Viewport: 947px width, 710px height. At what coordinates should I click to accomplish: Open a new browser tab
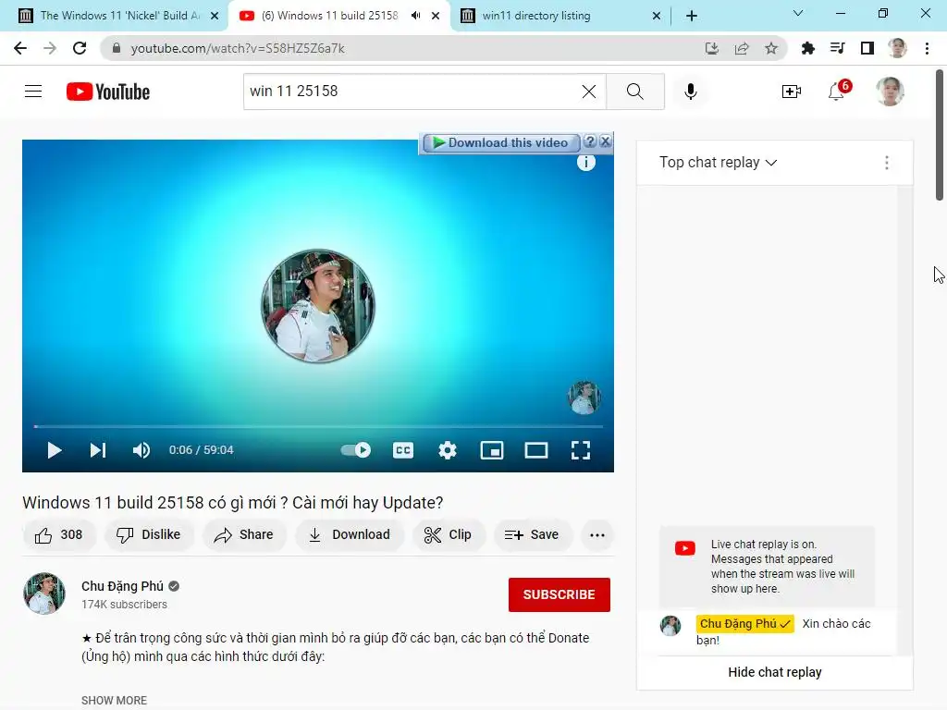pos(692,16)
